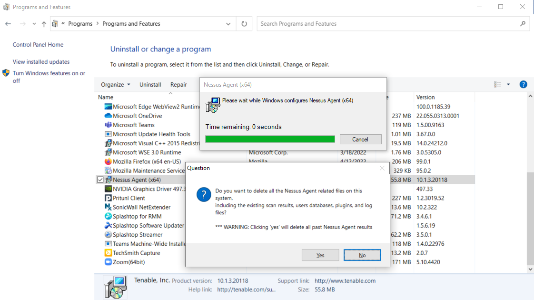
Task: Click the search magnifier icon
Action: [523, 24]
